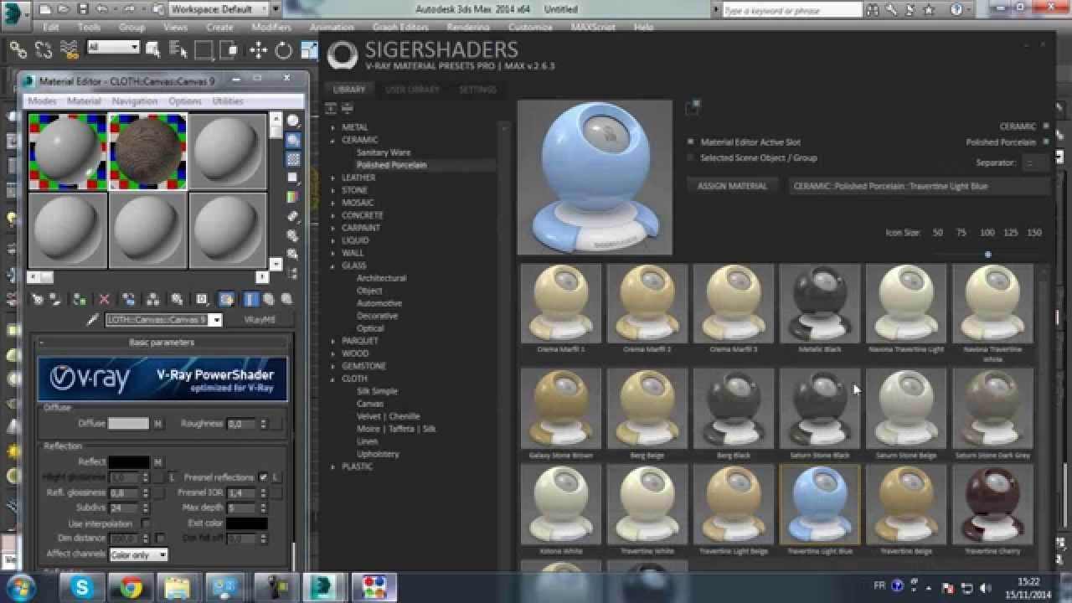Click Assign Material to Selection icon in Material Editor toolbar
This screenshot has width=1072, height=603.
(x=79, y=299)
